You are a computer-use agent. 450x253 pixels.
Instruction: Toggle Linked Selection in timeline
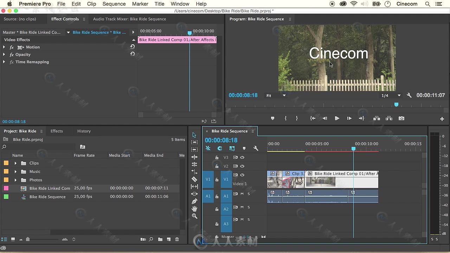(x=232, y=148)
